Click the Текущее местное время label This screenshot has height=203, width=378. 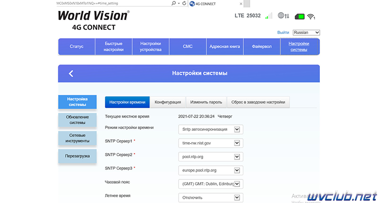pyautogui.click(x=127, y=117)
